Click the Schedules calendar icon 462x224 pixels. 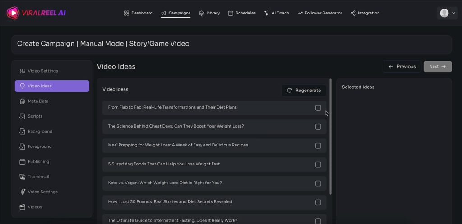231,13
